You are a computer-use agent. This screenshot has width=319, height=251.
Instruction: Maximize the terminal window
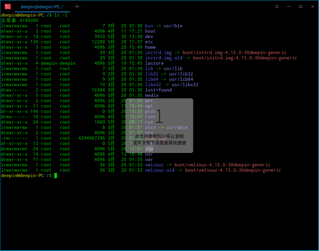[301, 7]
